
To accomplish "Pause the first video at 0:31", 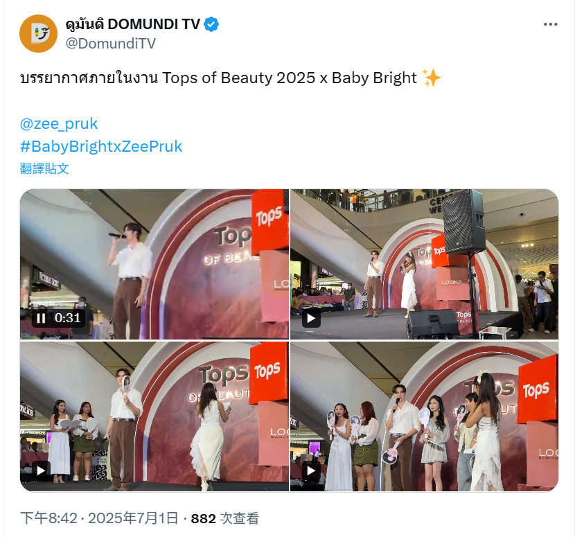I will click(42, 318).
